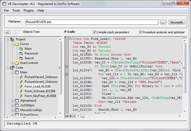The height and width of the screenshot is (131, 191).
Task: Collapse the Forms folder node
Action: pos(13,44)
